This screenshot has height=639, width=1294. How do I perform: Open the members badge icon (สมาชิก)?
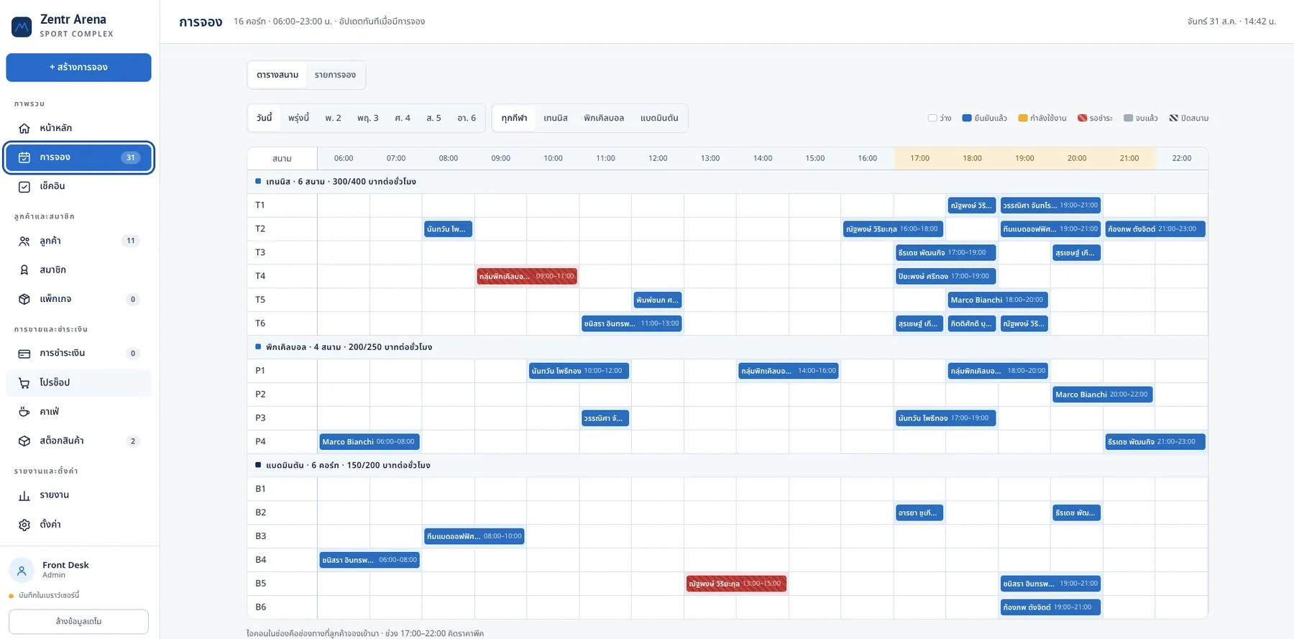pos(24,270)
